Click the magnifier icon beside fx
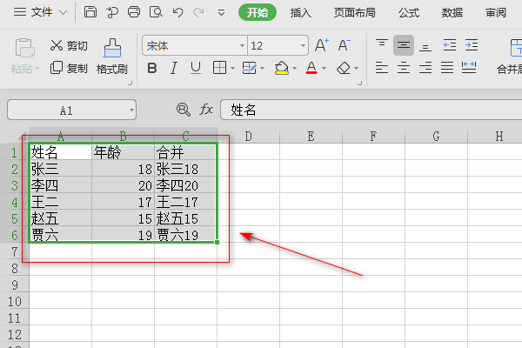The height and width of the screenshot is (348, 522). pos(183,110)
